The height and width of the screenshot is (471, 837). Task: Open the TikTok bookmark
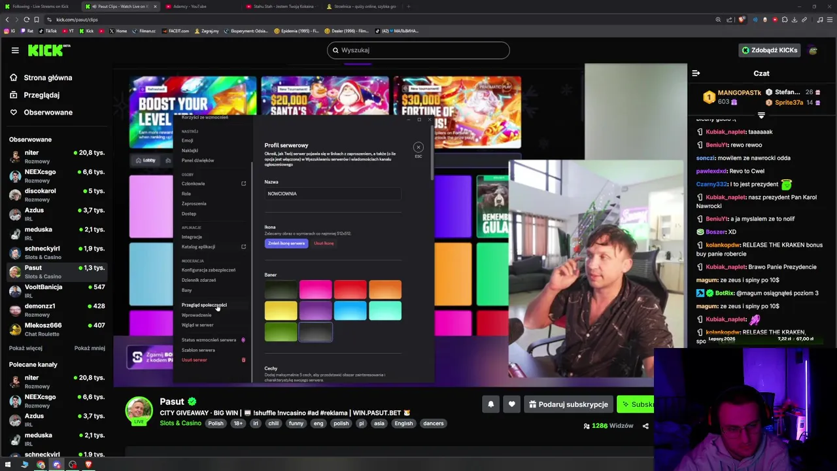[x=48, y=31]
